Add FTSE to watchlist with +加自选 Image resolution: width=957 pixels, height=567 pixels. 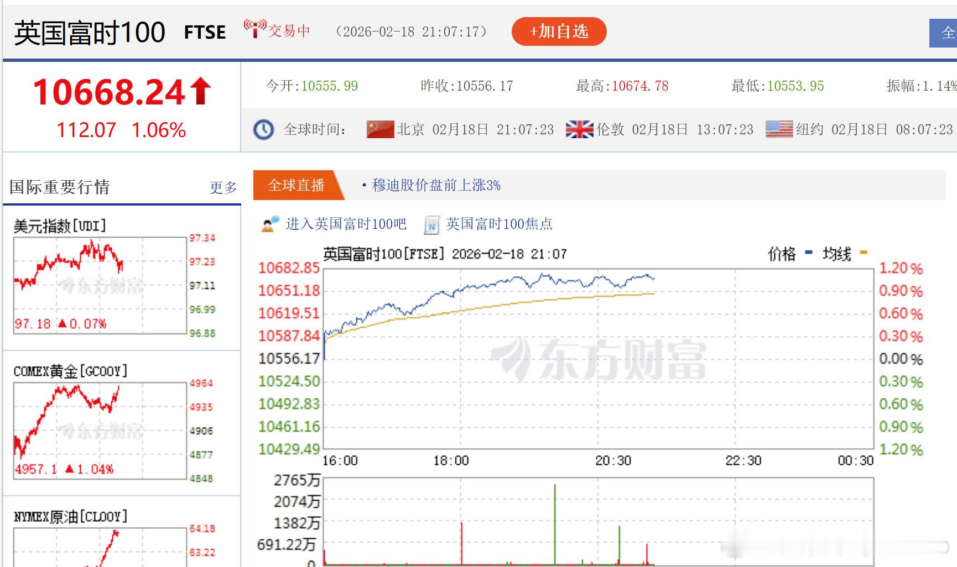(559, 32)
